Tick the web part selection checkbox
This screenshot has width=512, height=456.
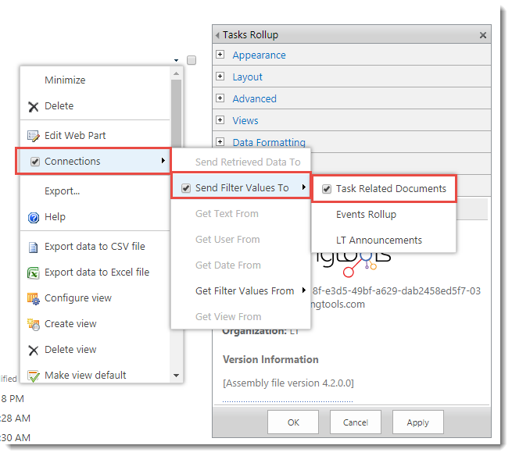[x=192, y=60]
